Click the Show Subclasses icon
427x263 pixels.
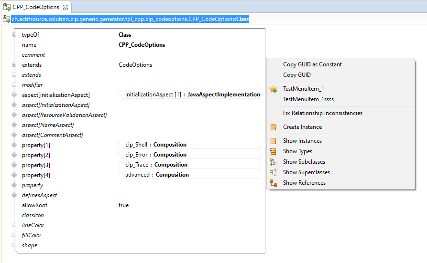pos(273,162)
